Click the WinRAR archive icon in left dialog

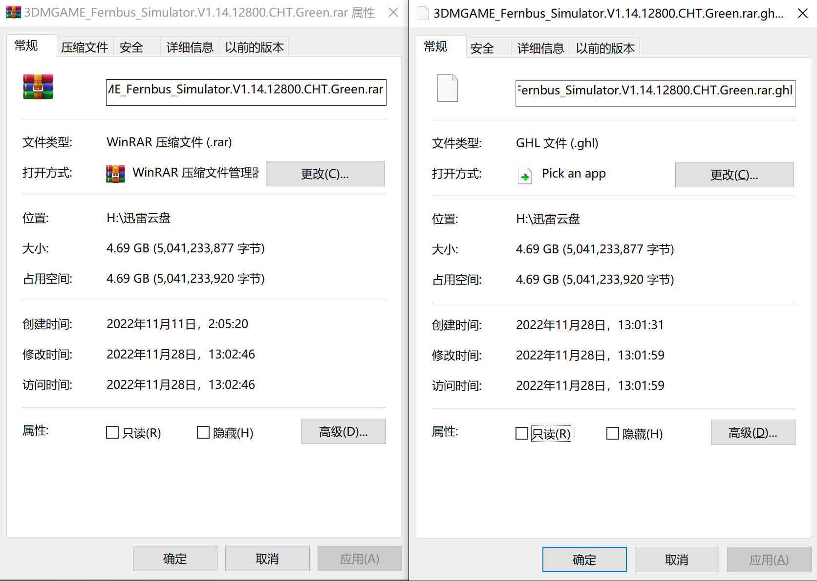tap(38, 87)
